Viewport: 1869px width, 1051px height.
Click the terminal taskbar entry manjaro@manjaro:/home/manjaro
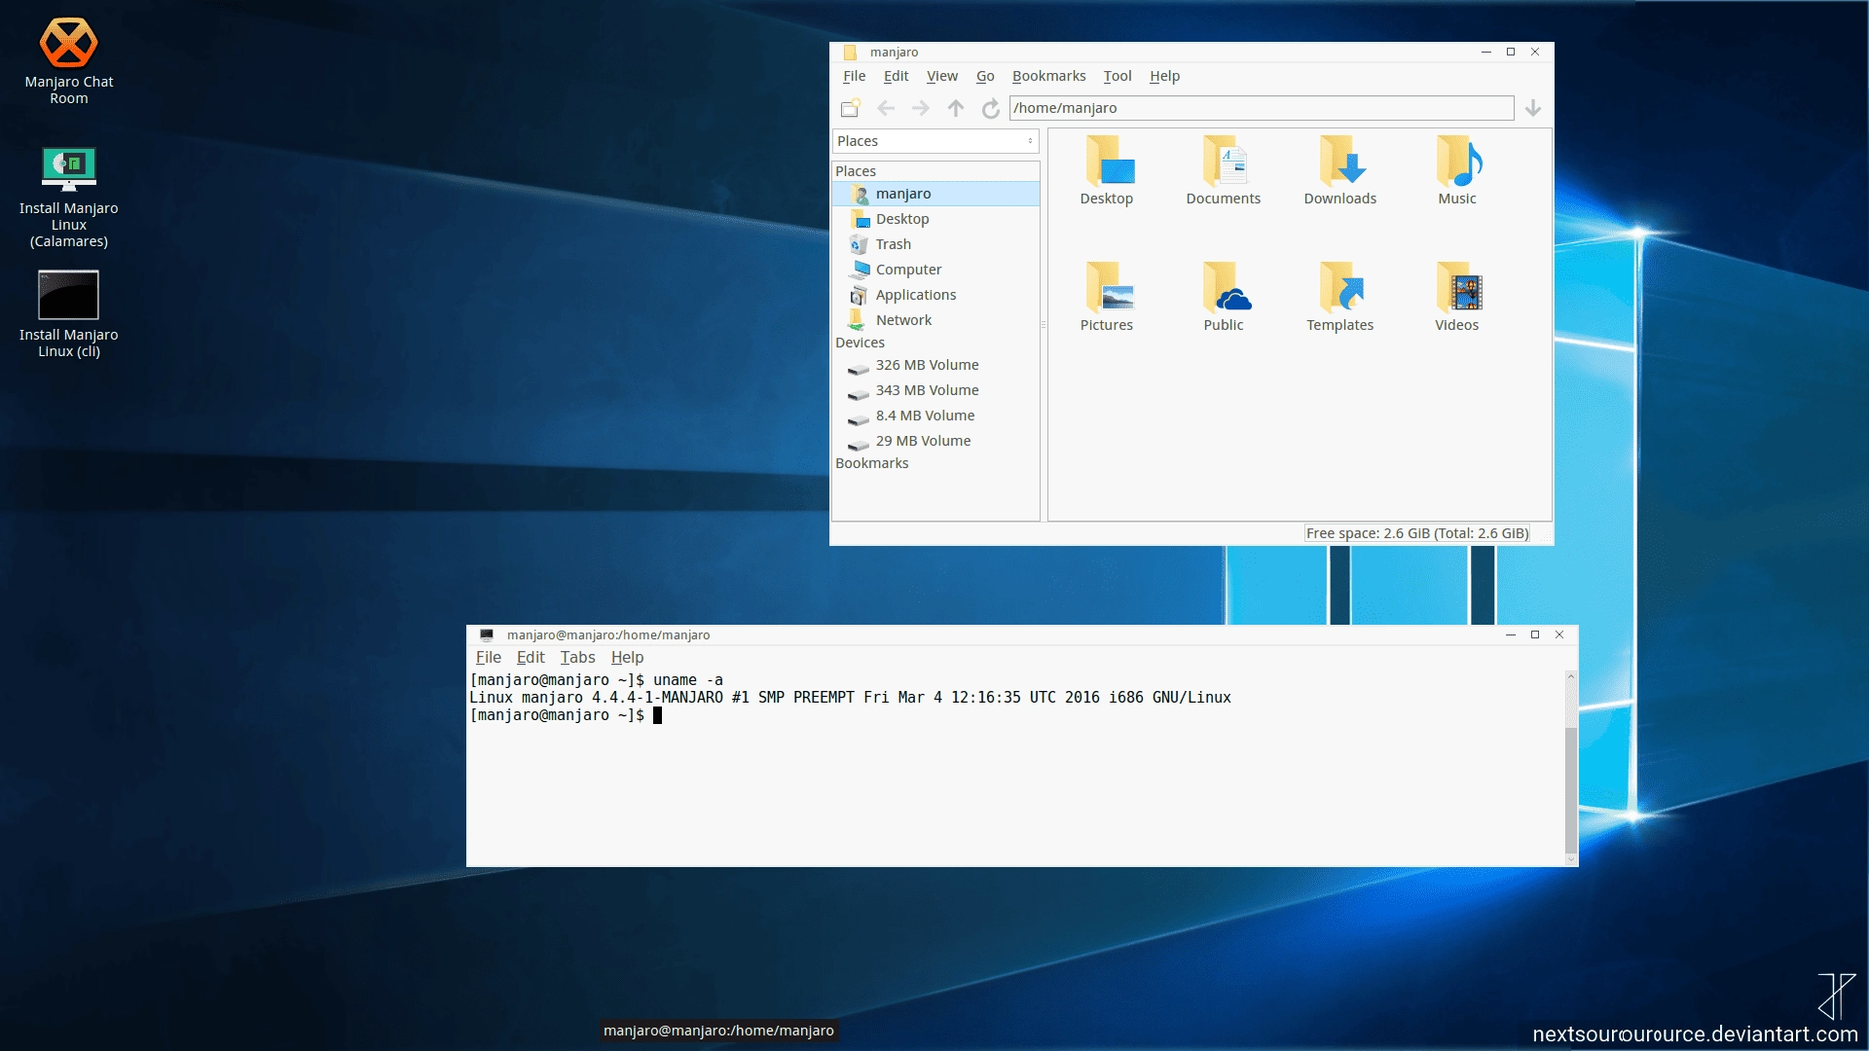[x=718, y=1031]
